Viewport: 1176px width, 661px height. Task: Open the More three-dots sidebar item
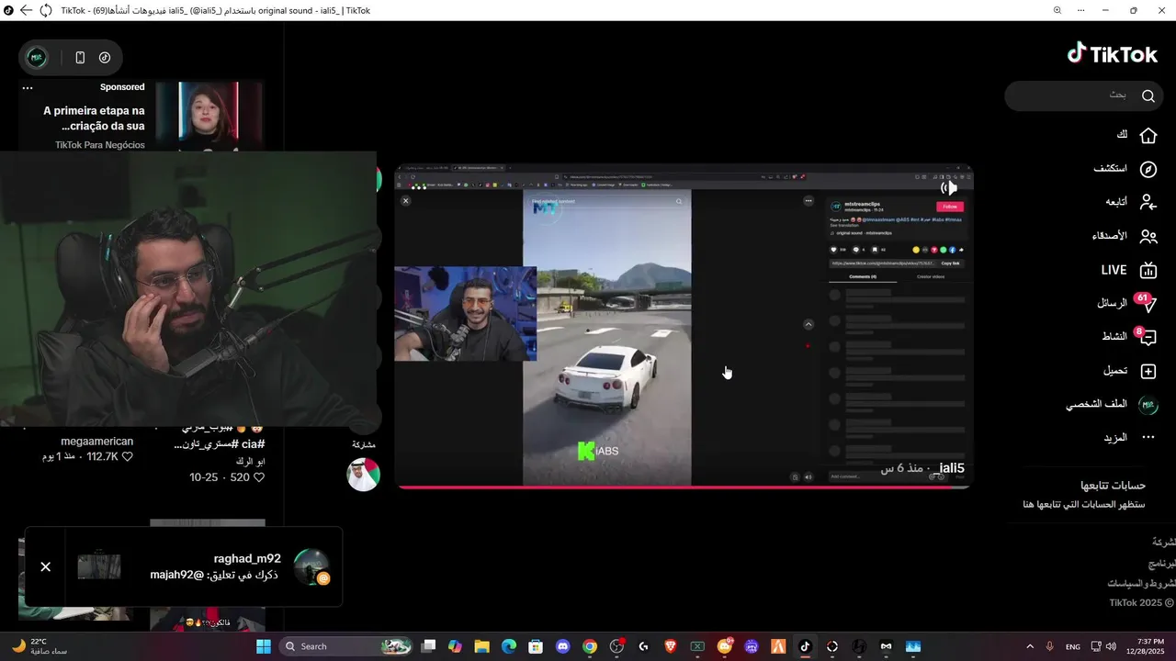pos(1148,438)
